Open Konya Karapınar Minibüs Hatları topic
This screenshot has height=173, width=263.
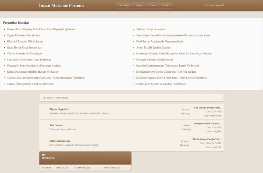tap(33, 71)
